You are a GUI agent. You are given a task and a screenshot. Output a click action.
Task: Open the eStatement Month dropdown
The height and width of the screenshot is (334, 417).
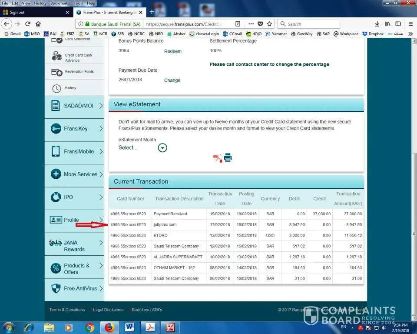pyautogui.click(x=162, y=148)
